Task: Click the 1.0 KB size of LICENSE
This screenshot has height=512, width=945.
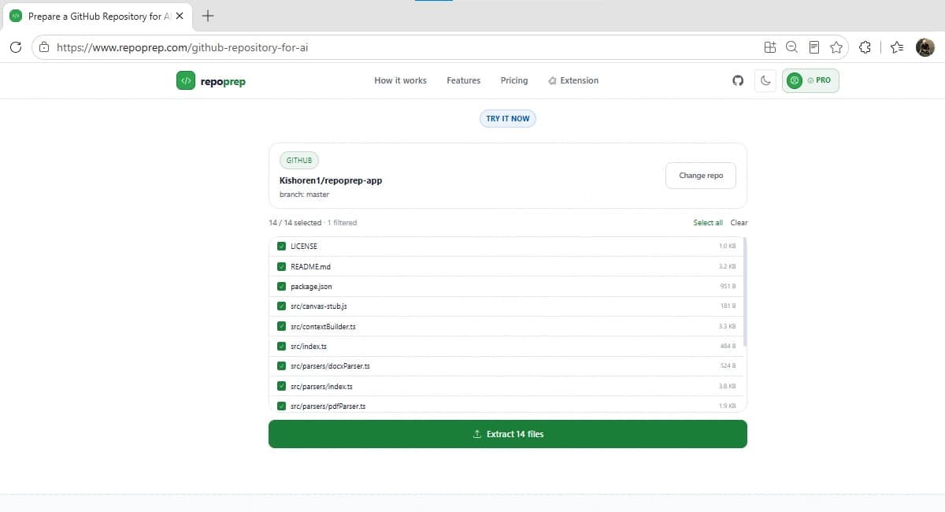Action: click(x=727, y=246)
